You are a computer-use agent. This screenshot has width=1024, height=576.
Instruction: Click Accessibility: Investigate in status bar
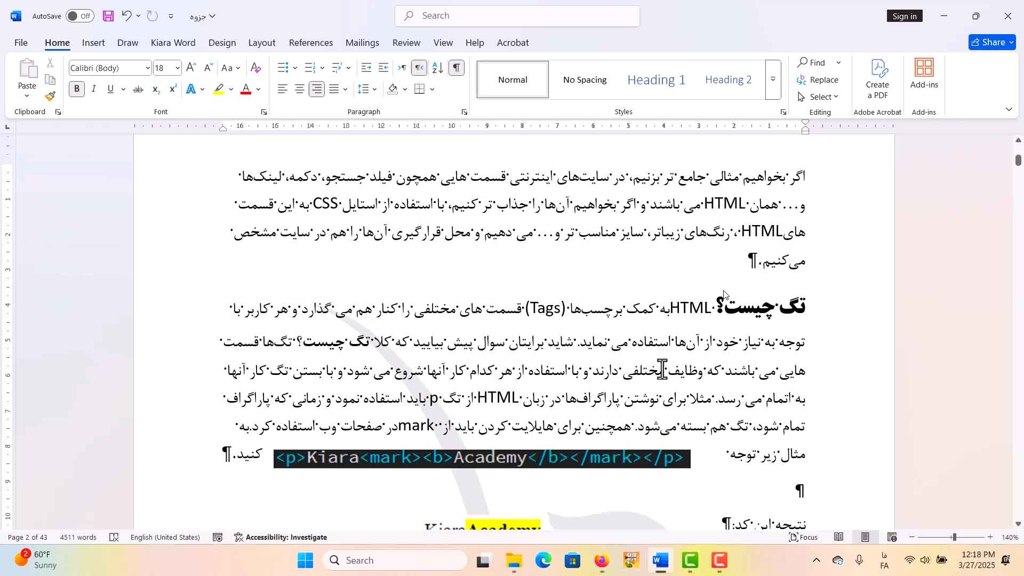pos(281,537)
